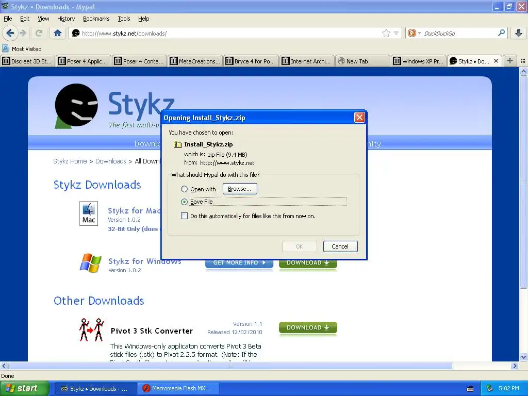Open the View menu
Image resolution: width=528 pixels, height=396 pixels.
(43, 19)
